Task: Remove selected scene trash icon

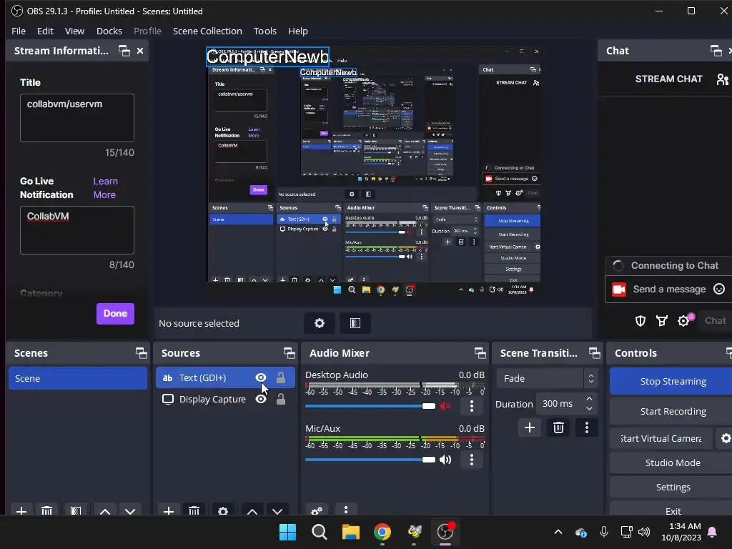Action: (46, 511)
